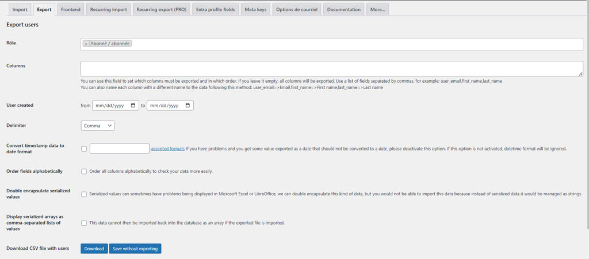Open calendar picker for the from date
The width and height of the screenshot is (589, 259).
pos(133,106)
